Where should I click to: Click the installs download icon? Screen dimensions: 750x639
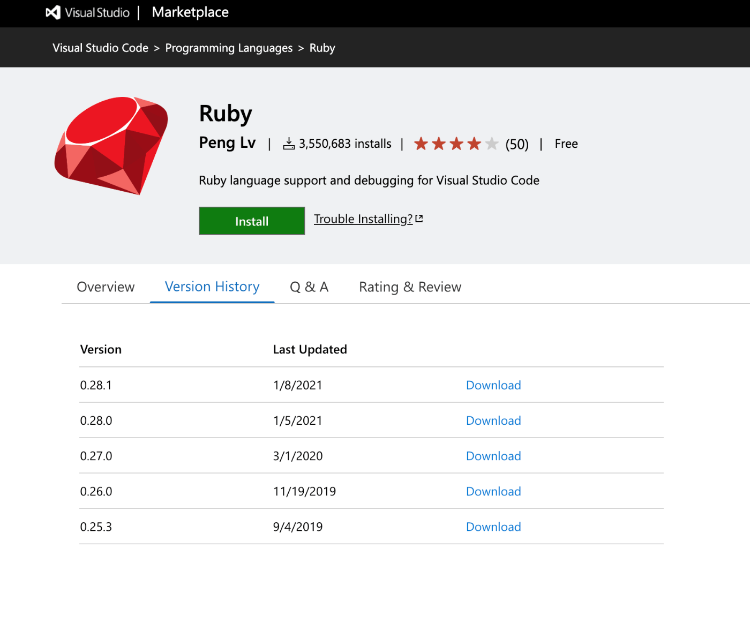tap(289, 143)
